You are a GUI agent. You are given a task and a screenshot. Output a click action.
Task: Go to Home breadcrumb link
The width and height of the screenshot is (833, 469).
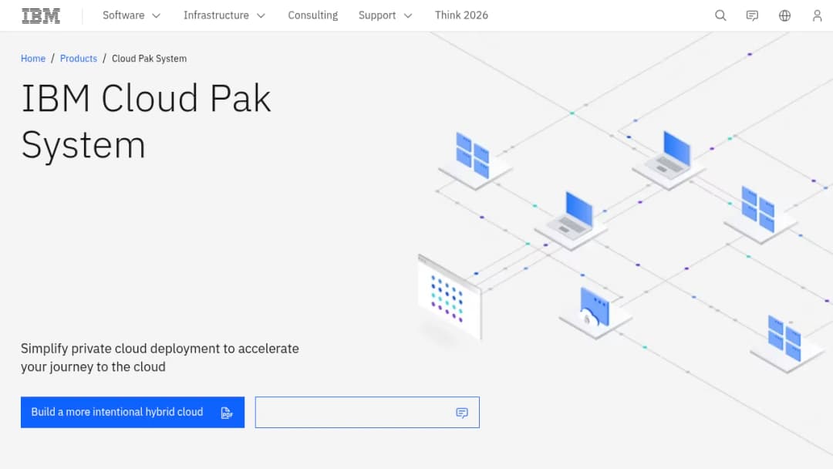[x=33, y=59]
